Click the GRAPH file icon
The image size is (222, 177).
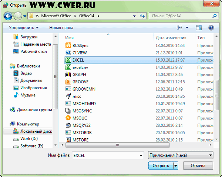68,74
